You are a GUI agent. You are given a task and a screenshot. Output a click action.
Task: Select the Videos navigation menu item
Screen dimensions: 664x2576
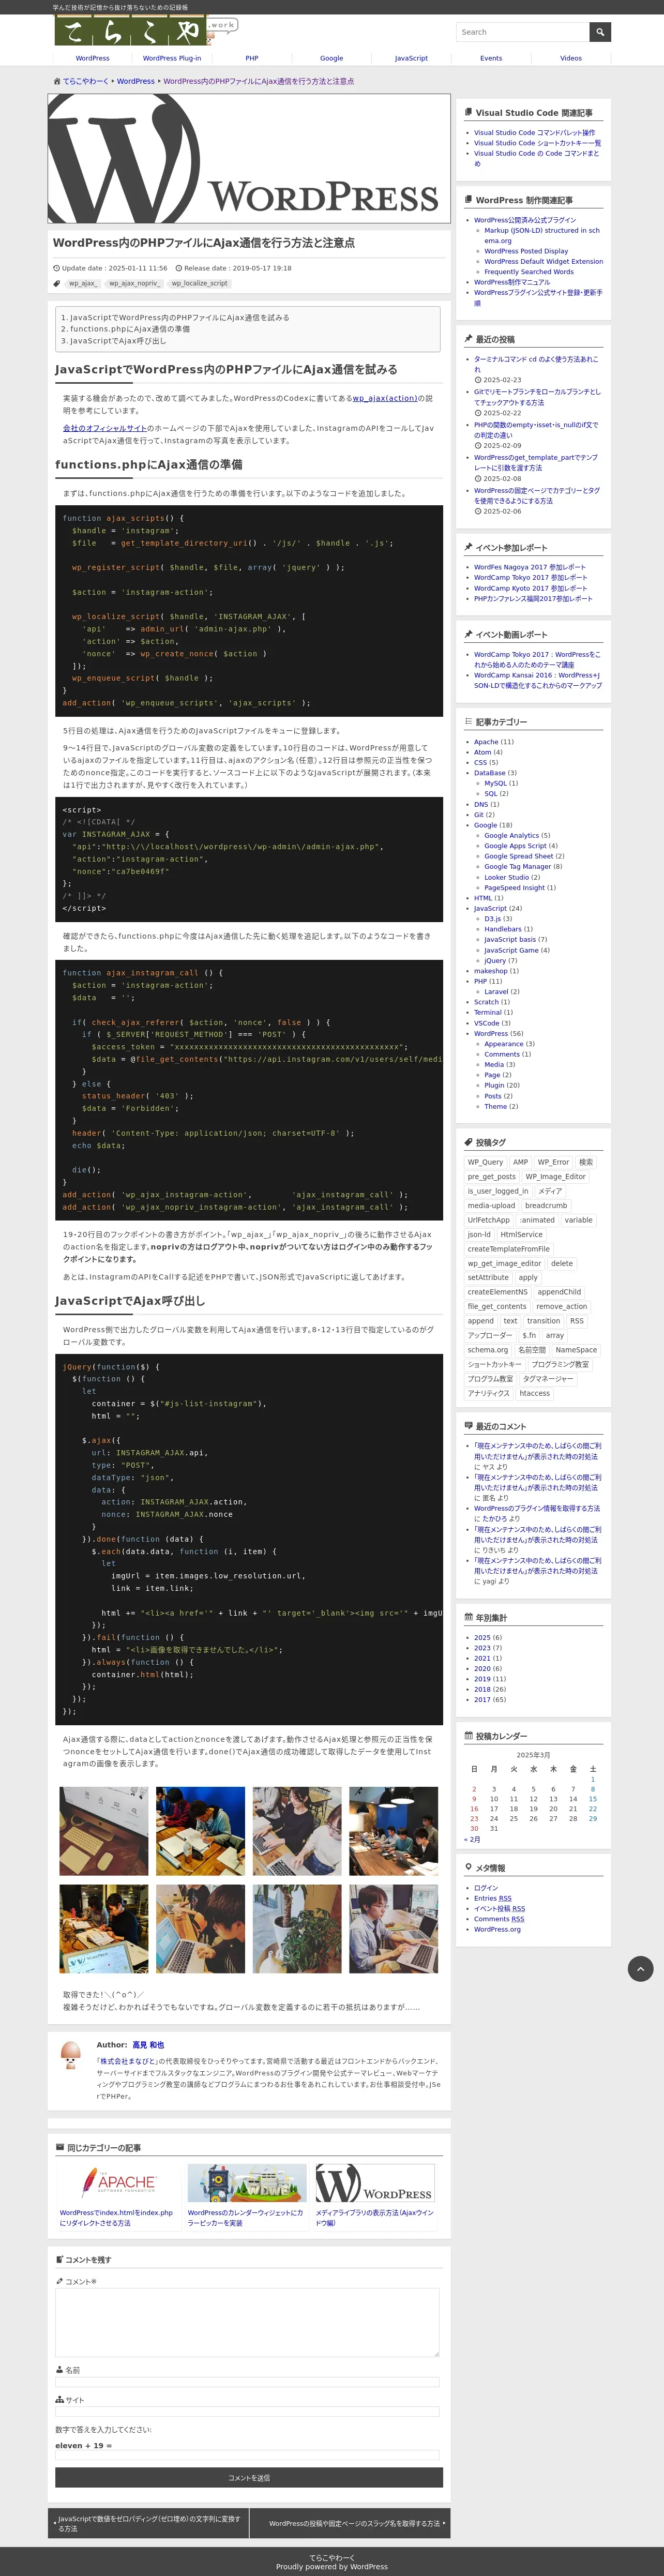pos(571,58)
